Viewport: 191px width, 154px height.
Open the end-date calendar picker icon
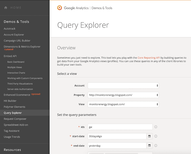click(x=149, y=145)
